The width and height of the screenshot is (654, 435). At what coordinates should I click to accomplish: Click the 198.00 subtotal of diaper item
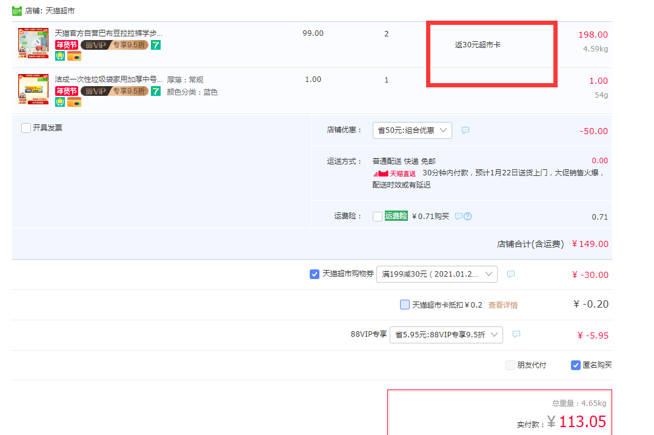tap(593, 35)
